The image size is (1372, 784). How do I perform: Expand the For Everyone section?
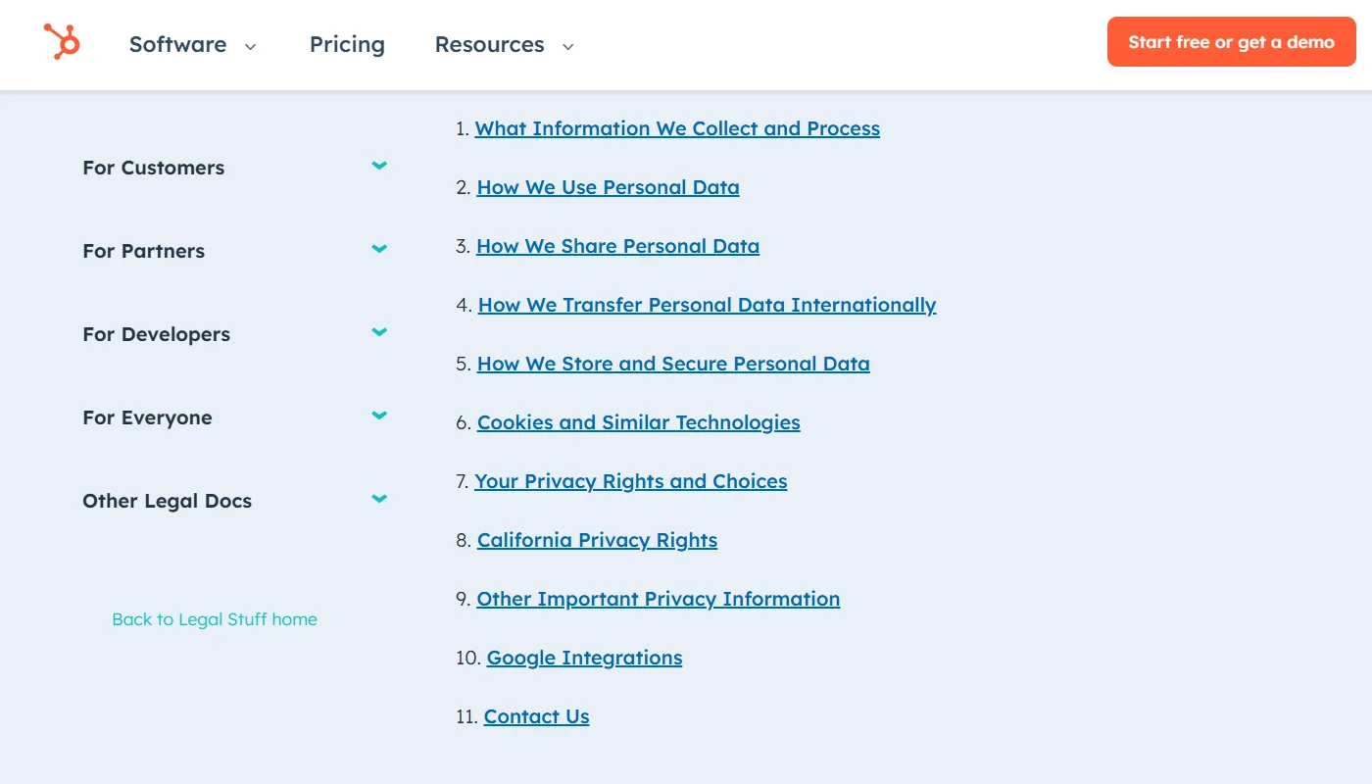tap(379, 416)
